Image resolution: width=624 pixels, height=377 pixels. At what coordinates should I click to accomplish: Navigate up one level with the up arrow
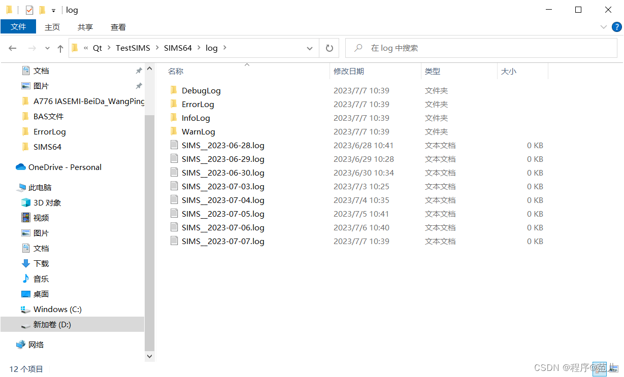[60, 48]
